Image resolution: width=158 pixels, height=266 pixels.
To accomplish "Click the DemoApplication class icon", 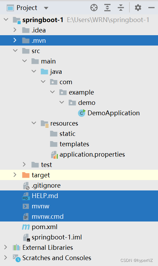I will [x=82, y=113].
